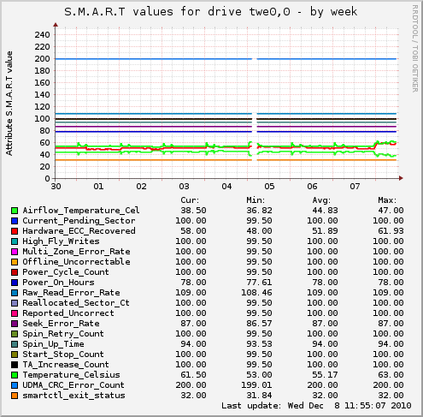Click the smartctl_exit_status min value 31.84
423x417 pixels.
pyautogui.click(x=259, y=396)
